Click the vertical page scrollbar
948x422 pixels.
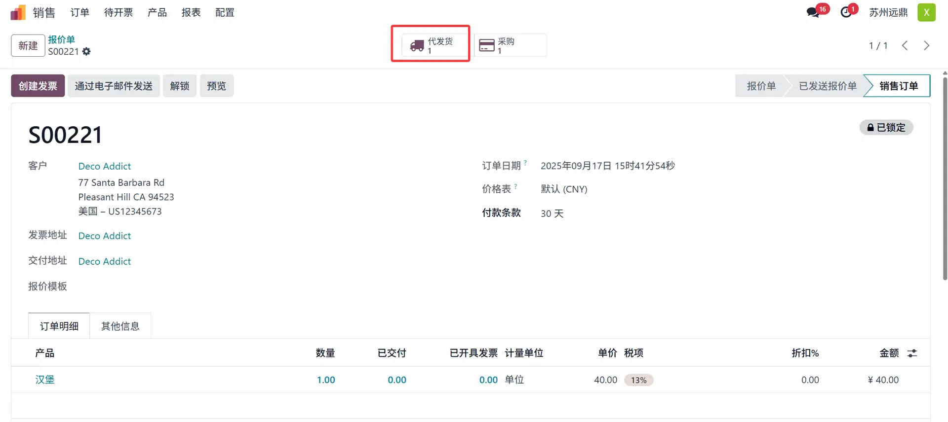tap(945, 177)
